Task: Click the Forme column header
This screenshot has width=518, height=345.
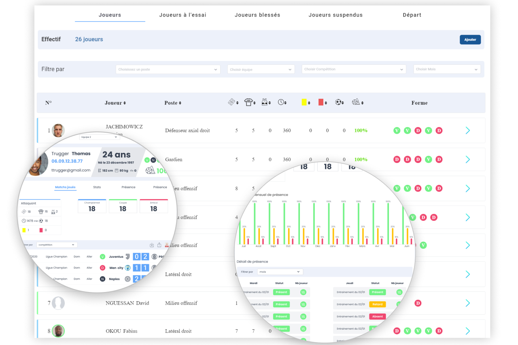Action: [x=420, y=103]
